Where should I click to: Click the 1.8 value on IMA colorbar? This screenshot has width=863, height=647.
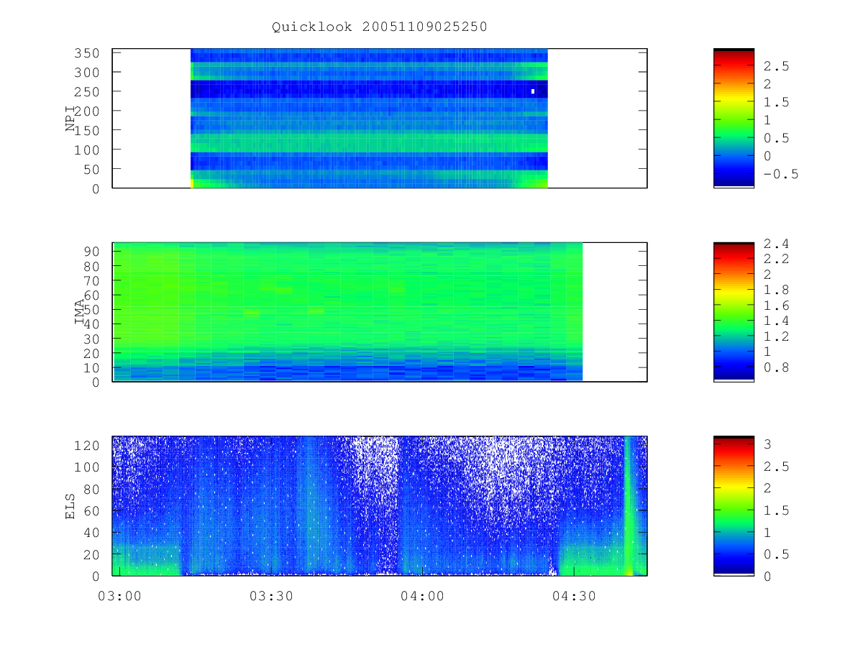(x=777, y=290)
